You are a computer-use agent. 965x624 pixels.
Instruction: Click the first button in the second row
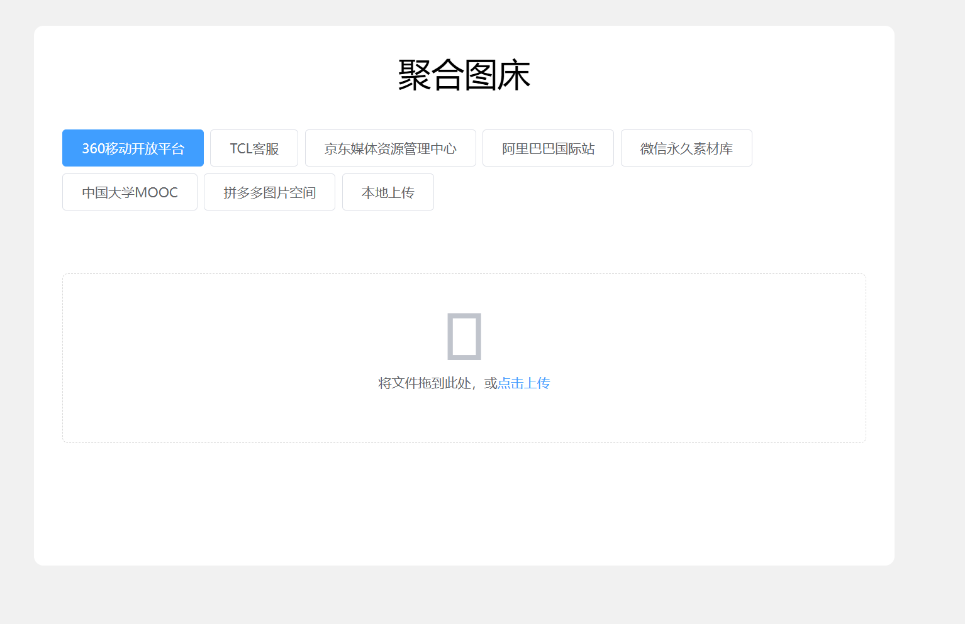coord(130,192)
